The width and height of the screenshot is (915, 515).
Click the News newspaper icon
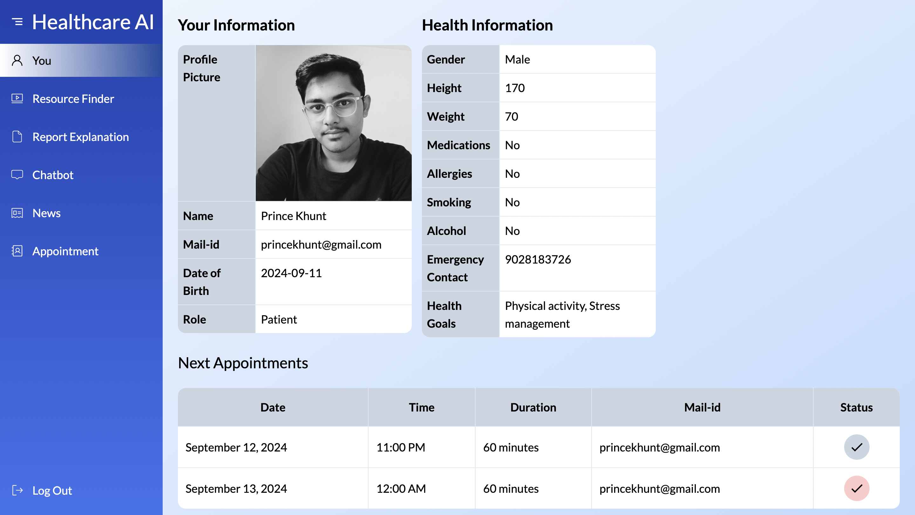pyautogui.click(x=17, y=213)
